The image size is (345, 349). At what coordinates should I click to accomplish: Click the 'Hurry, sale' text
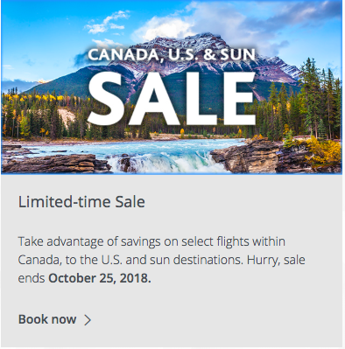pos(276,260)
